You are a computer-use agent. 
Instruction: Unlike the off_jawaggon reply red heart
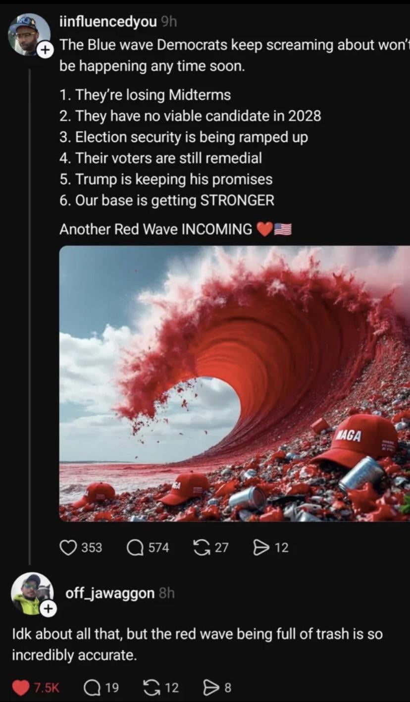pos(20,687)
